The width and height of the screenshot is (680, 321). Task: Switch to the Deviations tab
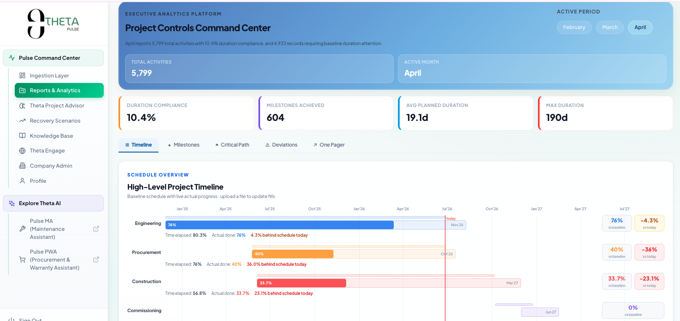(281, 145)
